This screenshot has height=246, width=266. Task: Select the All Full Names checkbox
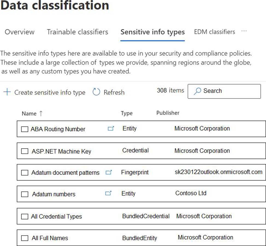(x=25, y=238)
